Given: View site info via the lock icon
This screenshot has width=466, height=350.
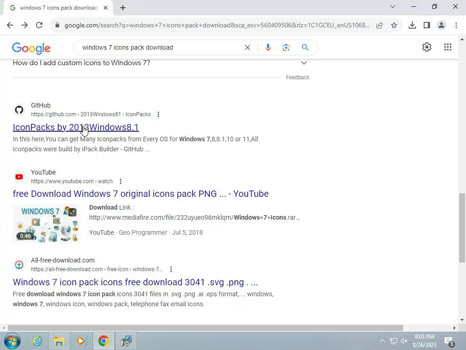Looking at the screenshot, I should (57, 26).
